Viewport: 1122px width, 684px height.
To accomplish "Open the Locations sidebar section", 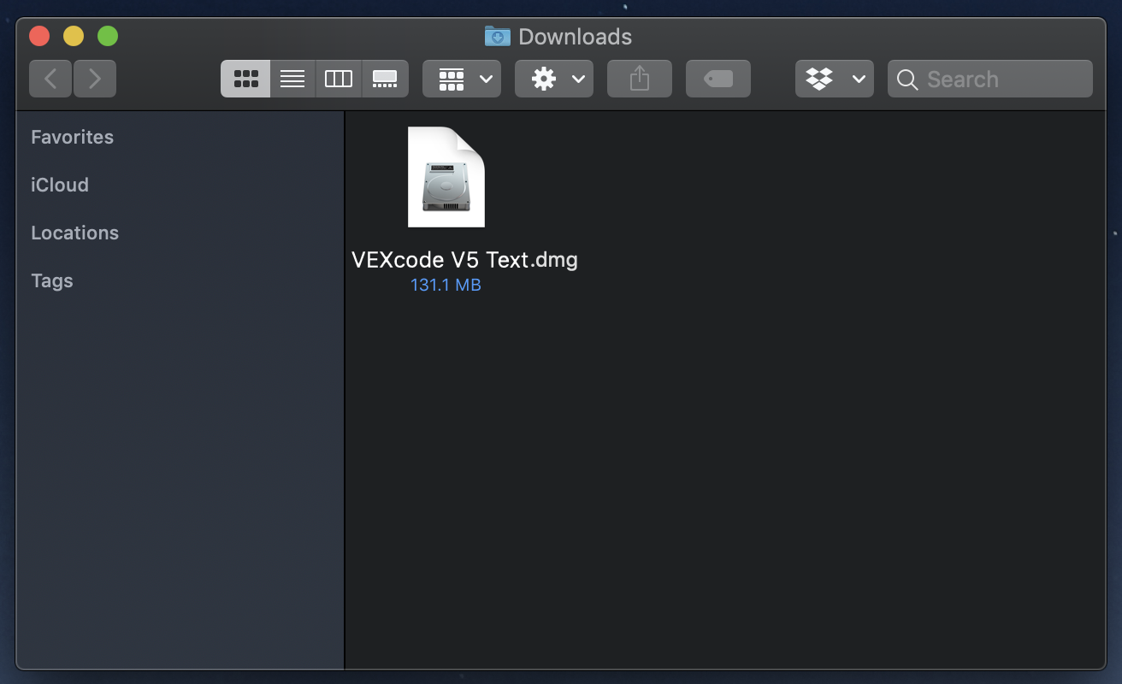I will (74, 233).
